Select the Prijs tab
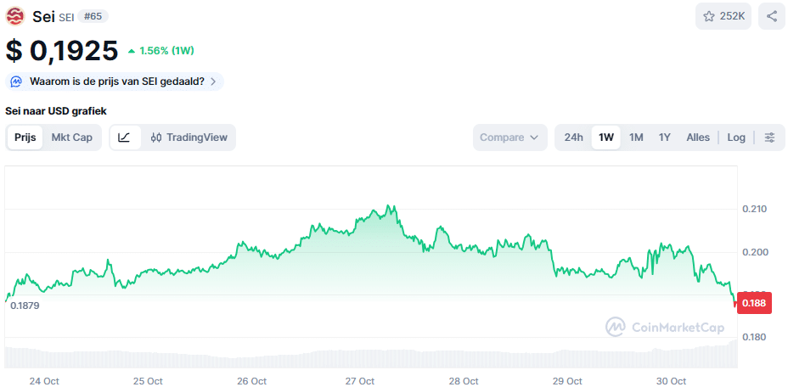The width and height of the screenshot is (788, 387). (25, 137)
